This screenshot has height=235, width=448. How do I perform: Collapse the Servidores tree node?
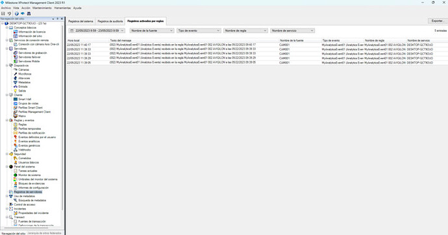pyautogui.click(x=7, y=49)
